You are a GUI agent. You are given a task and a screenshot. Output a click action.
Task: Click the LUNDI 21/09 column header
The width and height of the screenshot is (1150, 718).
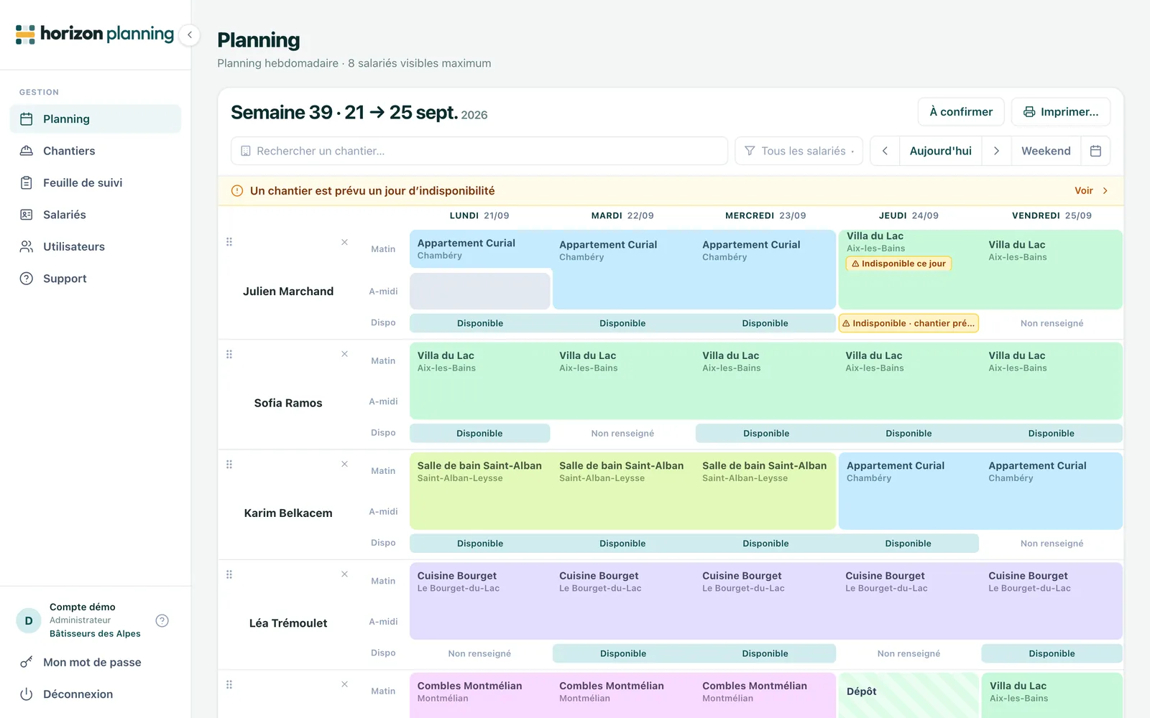coord(479,215)
